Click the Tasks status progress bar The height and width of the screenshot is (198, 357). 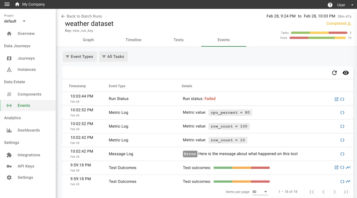click(319, 33)
